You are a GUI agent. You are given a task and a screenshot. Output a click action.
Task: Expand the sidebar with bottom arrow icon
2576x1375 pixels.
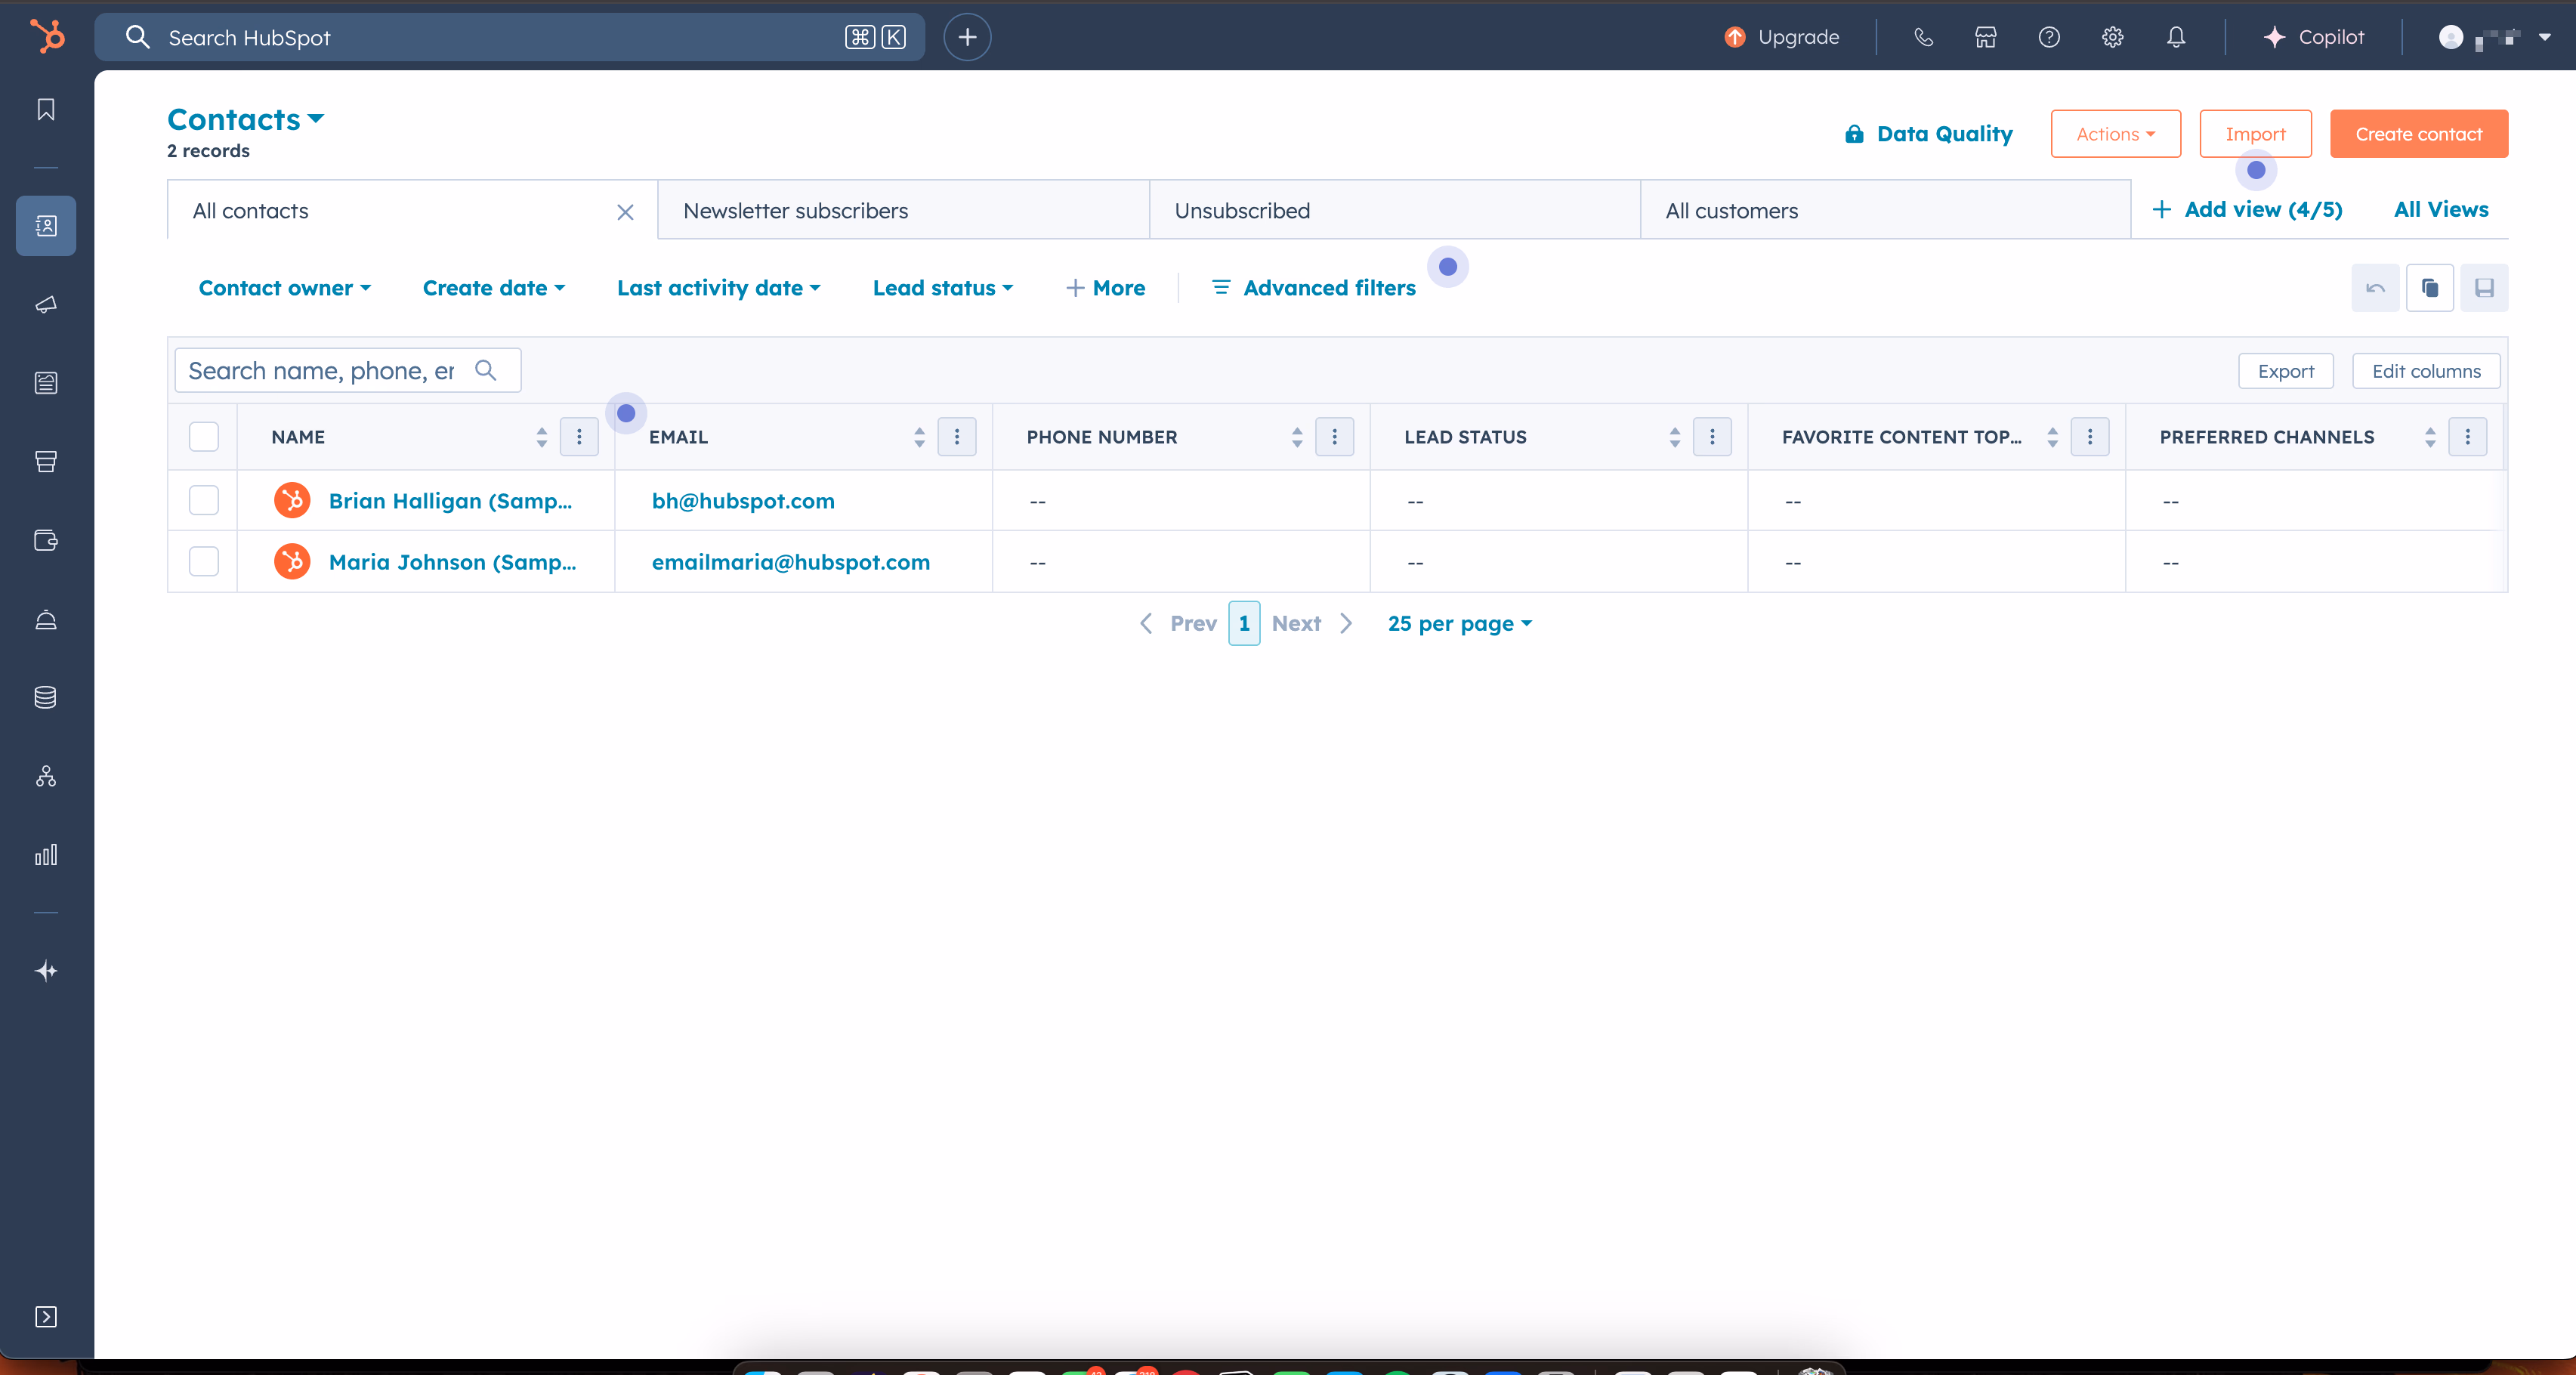tap(46, 1316)
